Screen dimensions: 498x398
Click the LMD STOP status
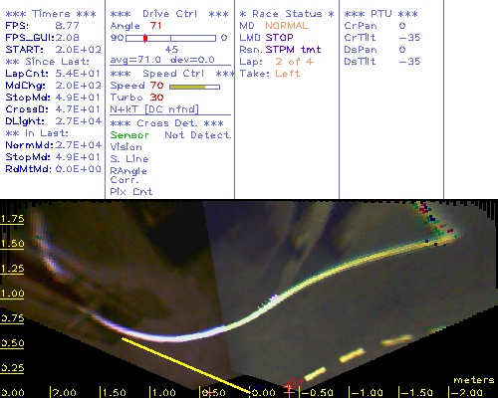pyautogui.click(x=266, y=38)
